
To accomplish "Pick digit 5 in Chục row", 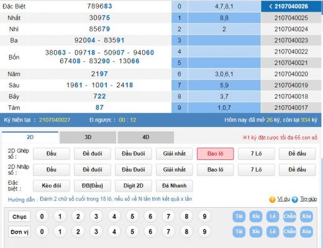I will point(132,216).
